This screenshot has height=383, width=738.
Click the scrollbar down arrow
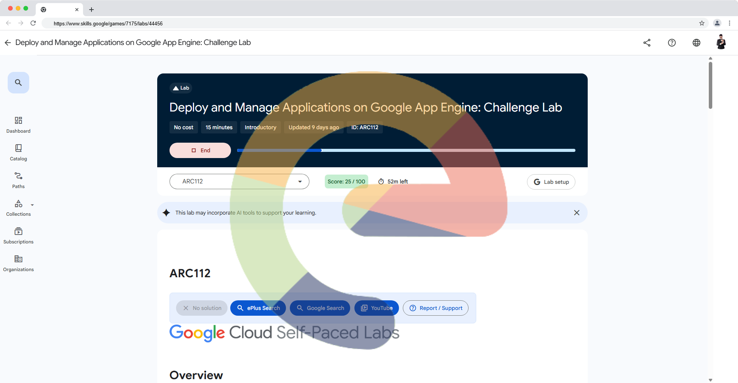click(x=710, y=380)
